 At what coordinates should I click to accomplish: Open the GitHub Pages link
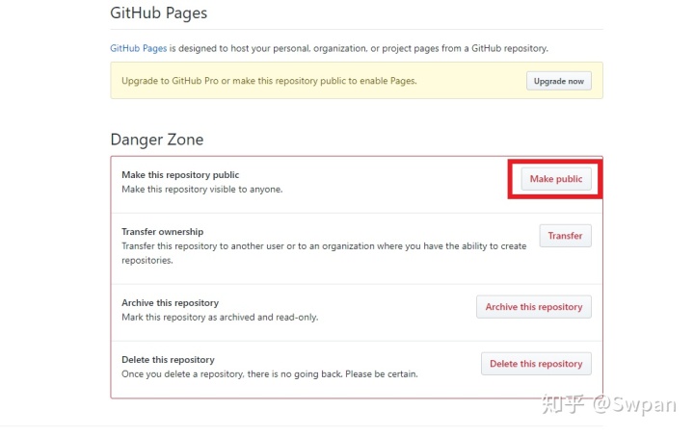(x=139, y=48)
